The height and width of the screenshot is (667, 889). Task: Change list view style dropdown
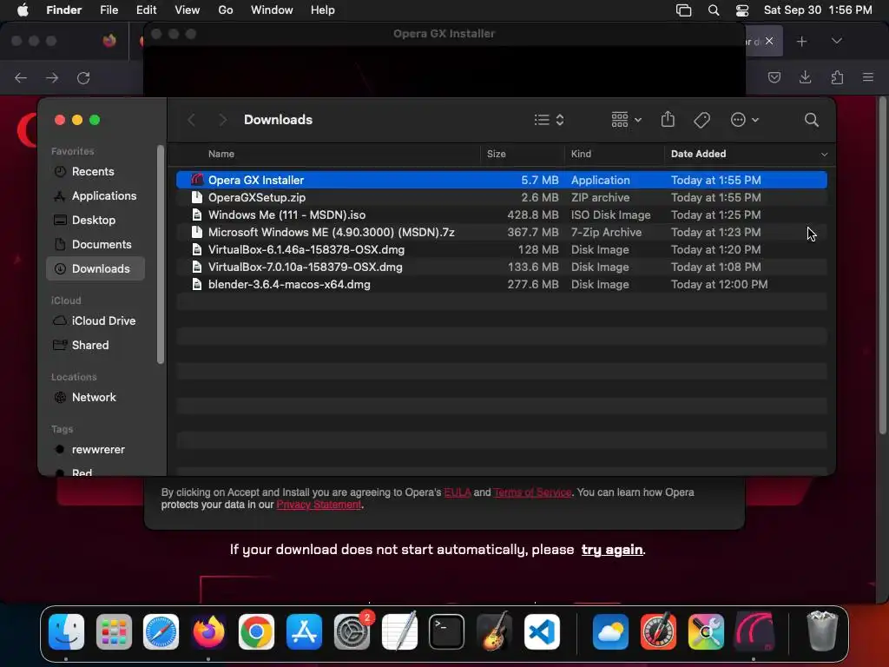[x=549, y=120]
